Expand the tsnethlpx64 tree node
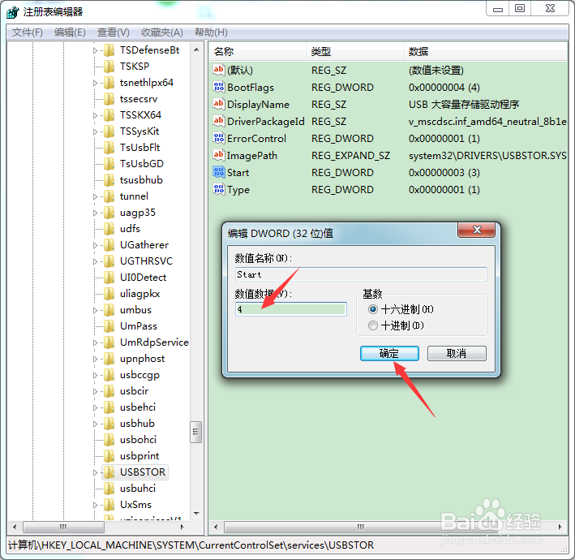The image size is (575, 560). tap(95, 84)
